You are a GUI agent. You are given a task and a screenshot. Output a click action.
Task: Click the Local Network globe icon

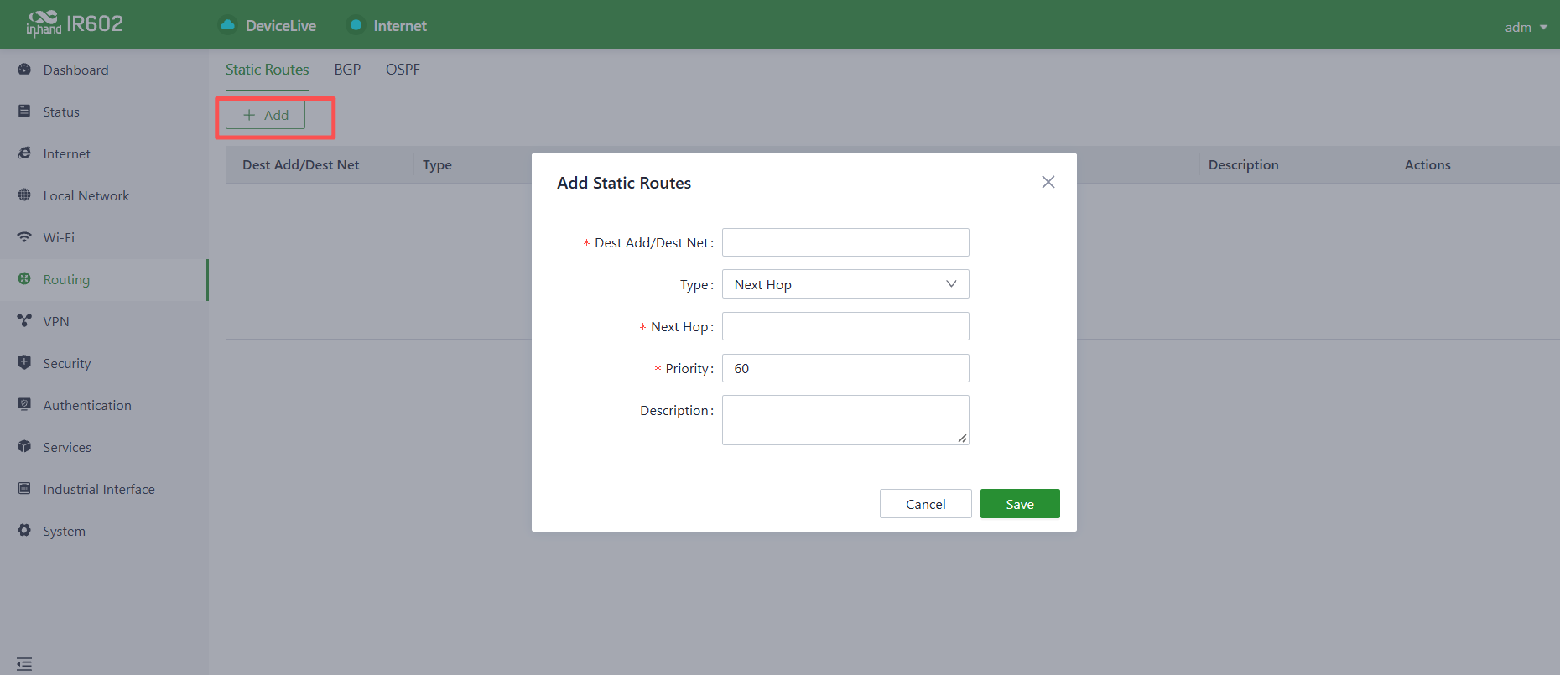[x=24, y=195]
